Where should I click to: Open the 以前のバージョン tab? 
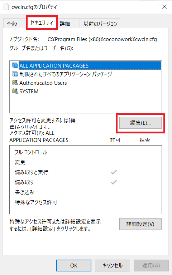pos(100,24)
